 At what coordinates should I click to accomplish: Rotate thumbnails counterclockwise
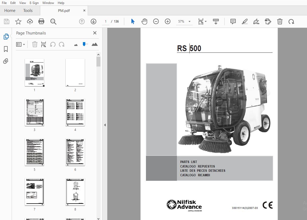coord(53,45)
